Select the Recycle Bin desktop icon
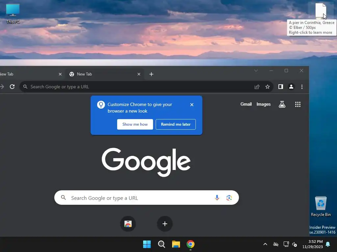 pos(321,206)
